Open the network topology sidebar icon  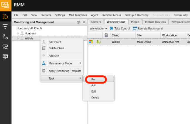pyautogui.click(x=5, y=37)
